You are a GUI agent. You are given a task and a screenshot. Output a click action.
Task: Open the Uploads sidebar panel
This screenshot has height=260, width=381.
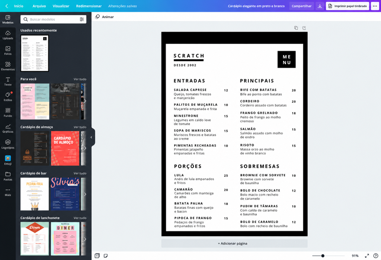(x=8, y=35)
